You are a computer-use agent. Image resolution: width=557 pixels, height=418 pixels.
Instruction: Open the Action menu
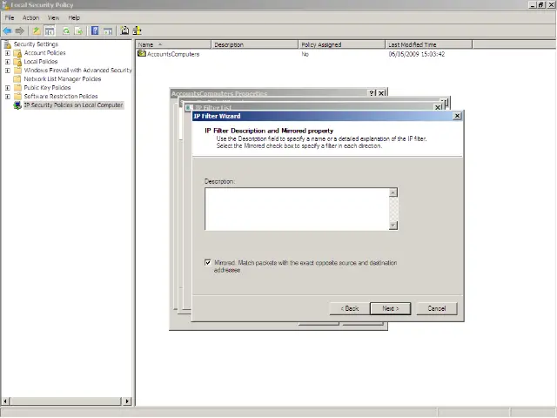(x=30, y=17)
